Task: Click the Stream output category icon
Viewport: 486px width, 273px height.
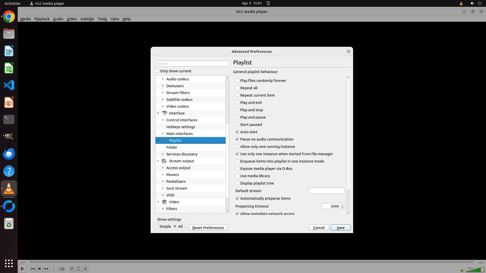Action: (x=164, y=161)
